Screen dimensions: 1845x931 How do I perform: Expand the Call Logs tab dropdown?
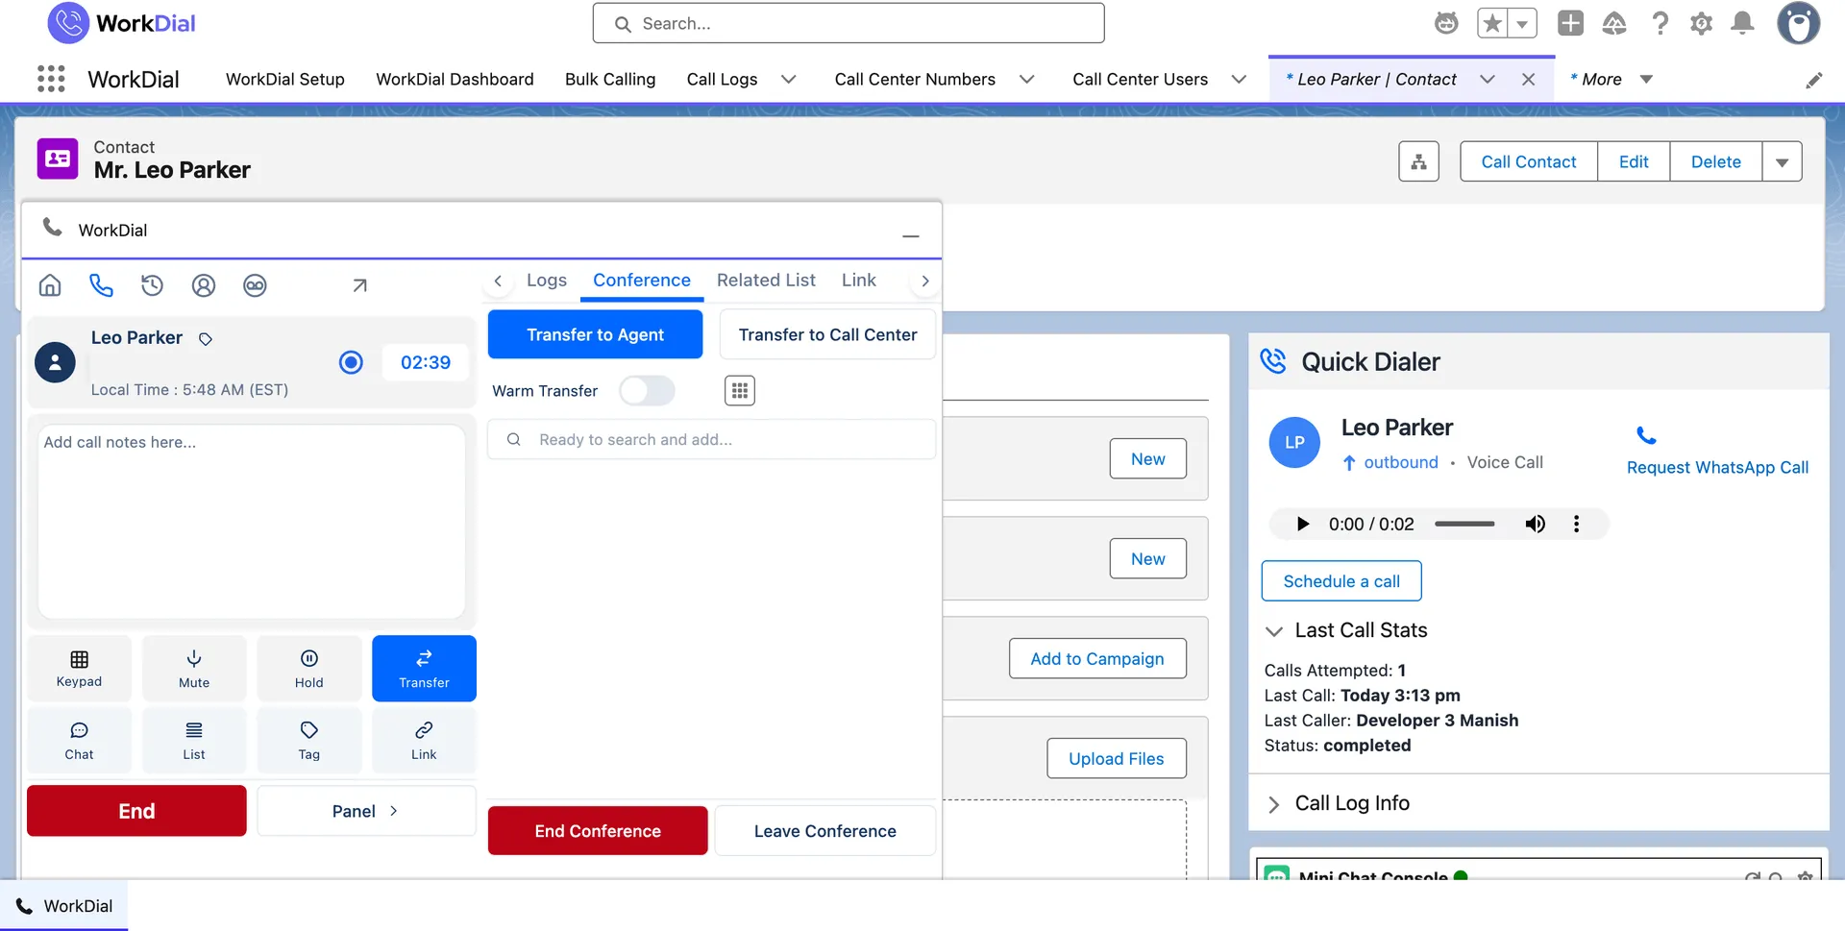tap(789, 80)
